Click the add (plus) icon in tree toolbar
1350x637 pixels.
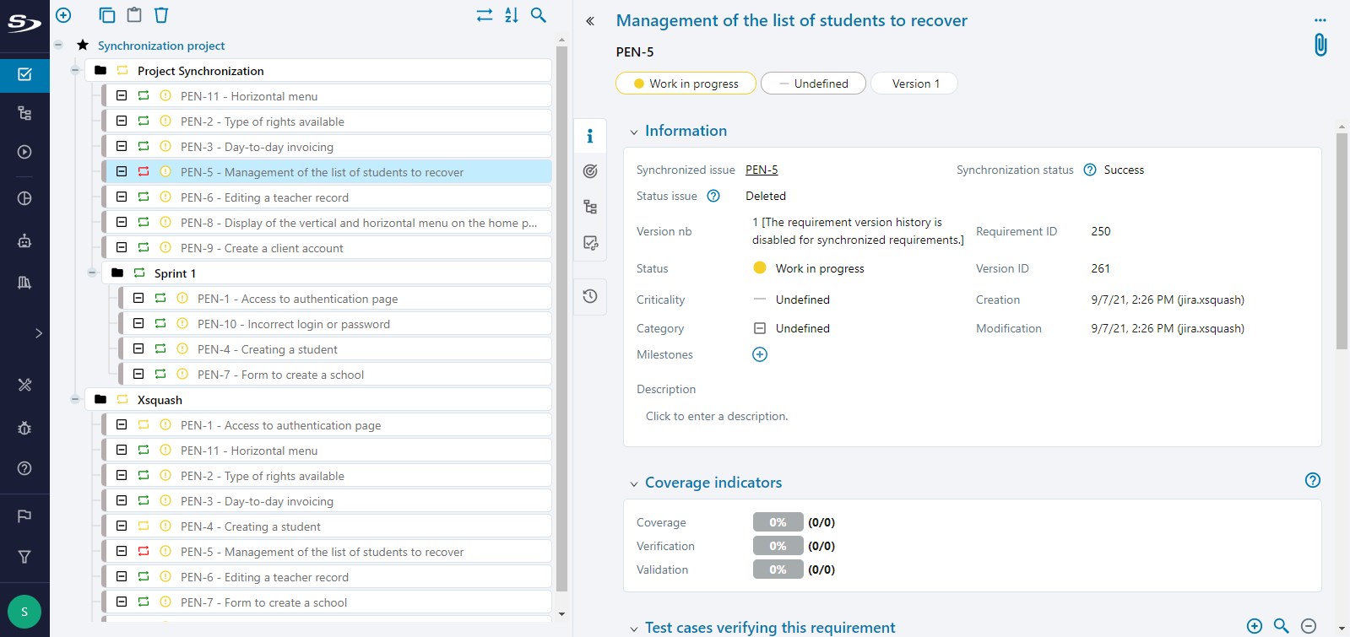(63, 15)
